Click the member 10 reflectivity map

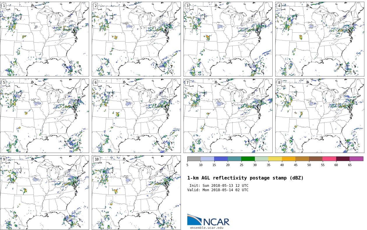point(136,192)
